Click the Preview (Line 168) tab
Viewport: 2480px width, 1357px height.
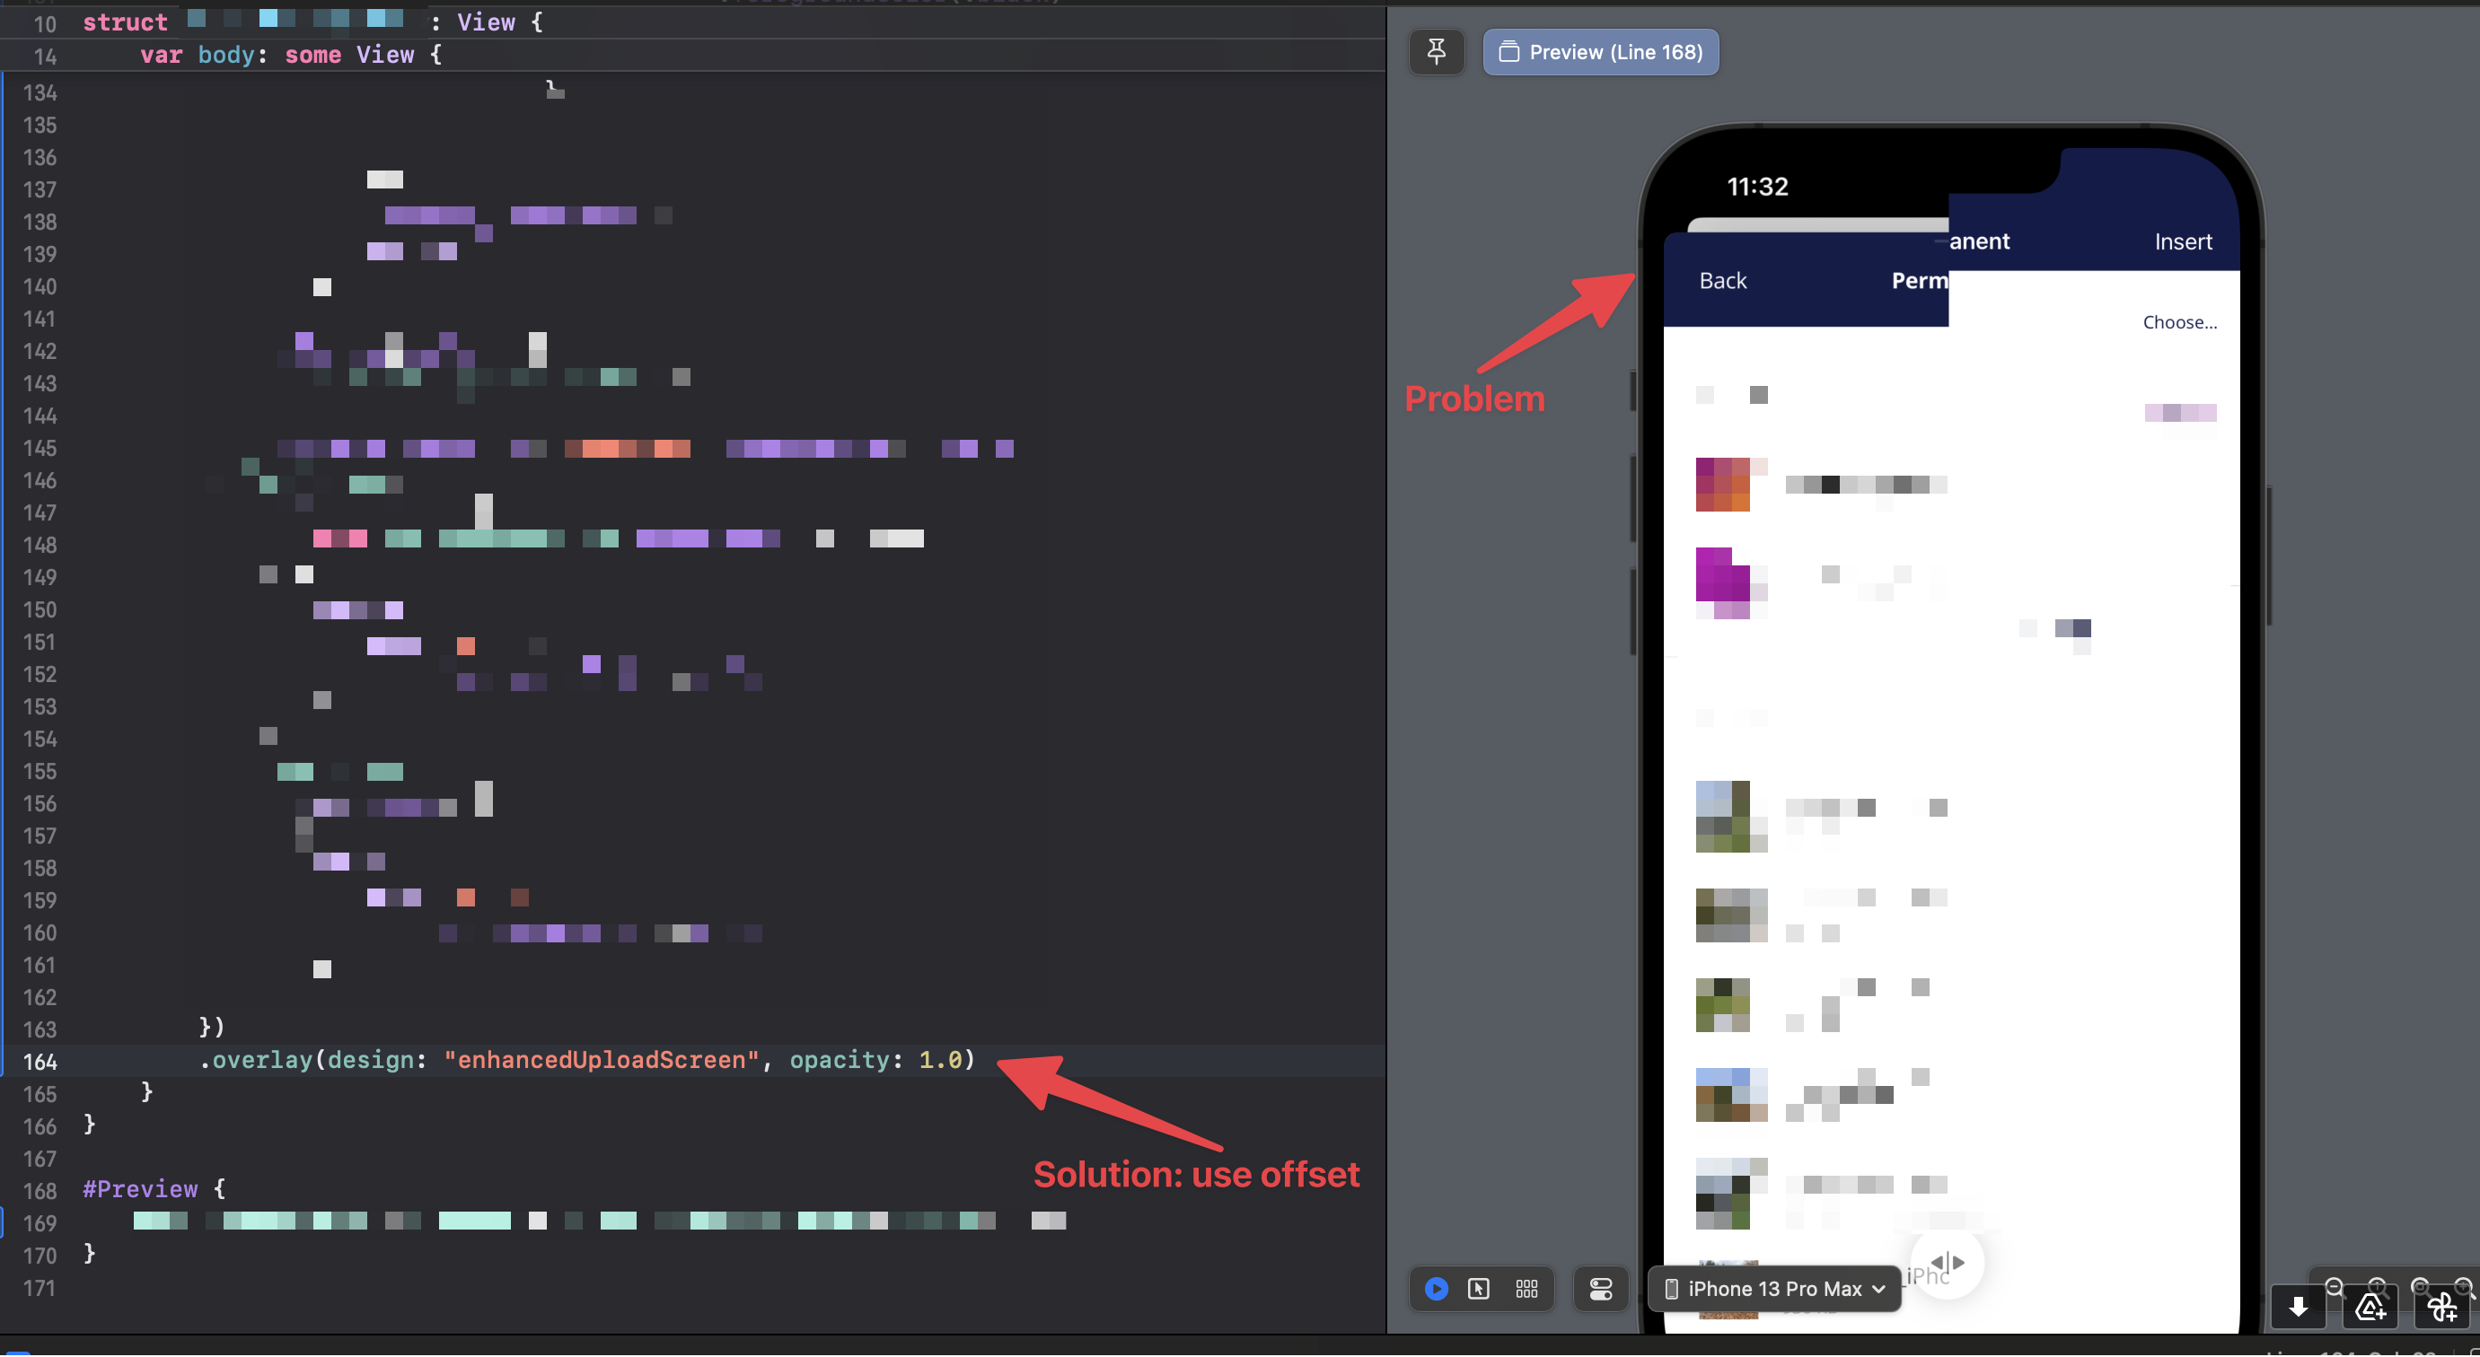pyautogui.click(x=1600, y=52)
